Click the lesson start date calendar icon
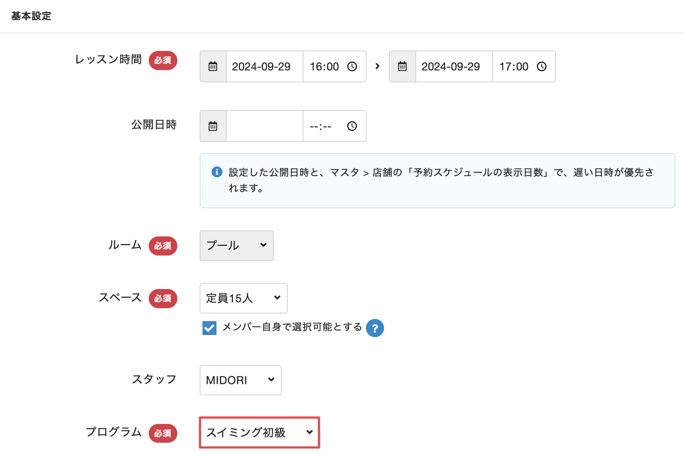Screen dimensions: 685x456 point(213,66)
